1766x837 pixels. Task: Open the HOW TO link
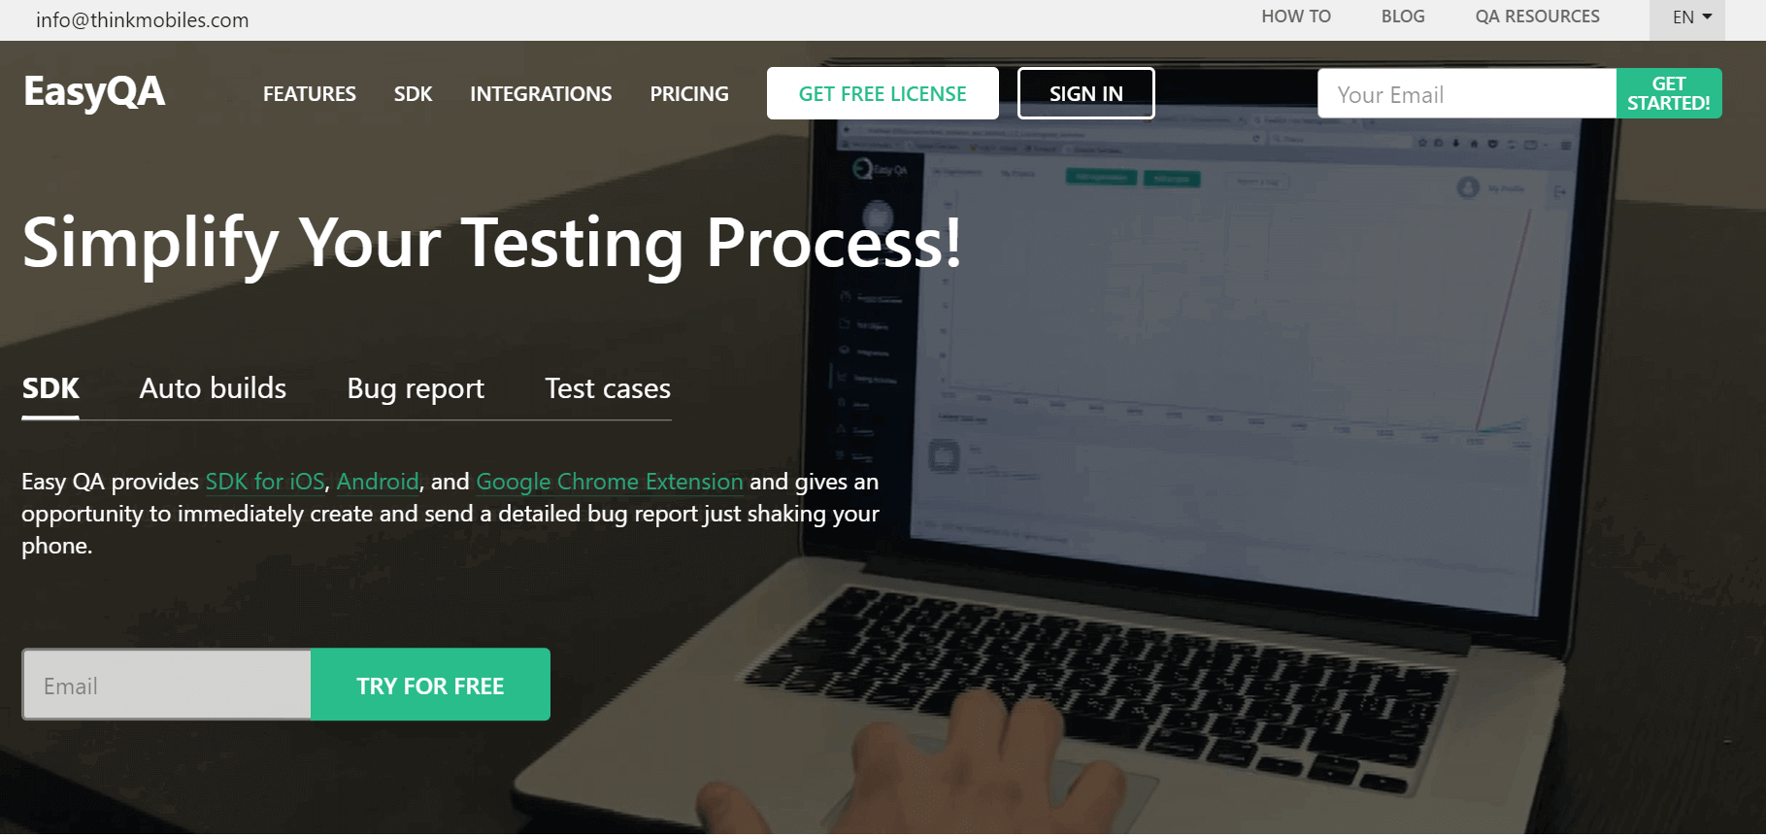click(1296, 17)
